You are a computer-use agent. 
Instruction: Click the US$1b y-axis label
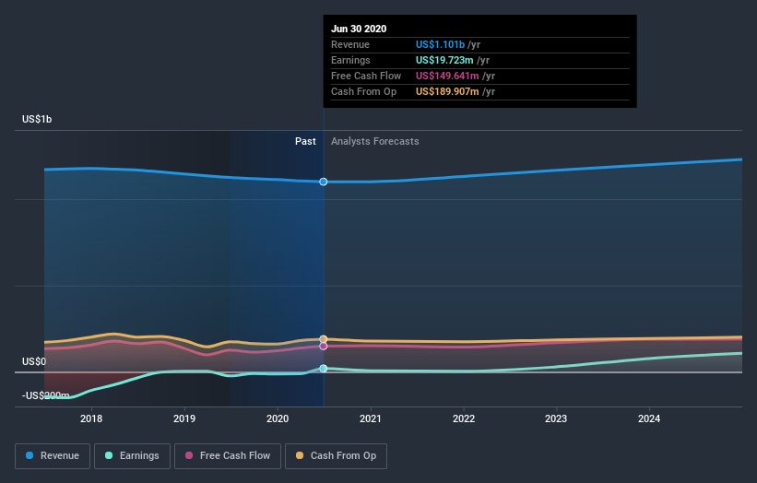tap(37, 119)
